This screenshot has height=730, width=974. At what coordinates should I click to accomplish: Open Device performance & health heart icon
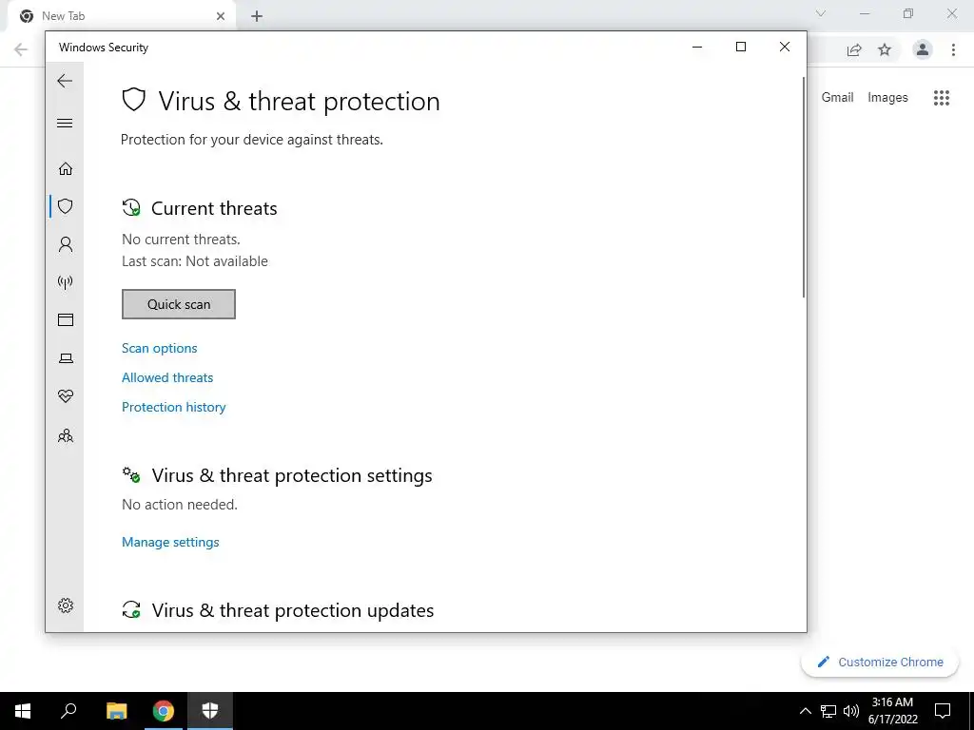(x=66, y=396)
